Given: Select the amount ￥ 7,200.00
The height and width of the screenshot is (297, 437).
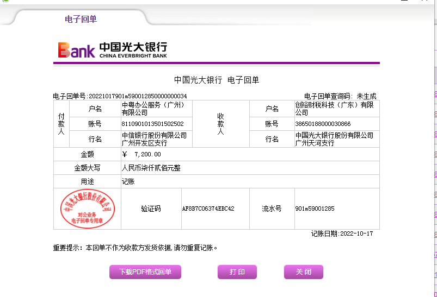Looking at the screenshot, I should (x=141, y=154).
